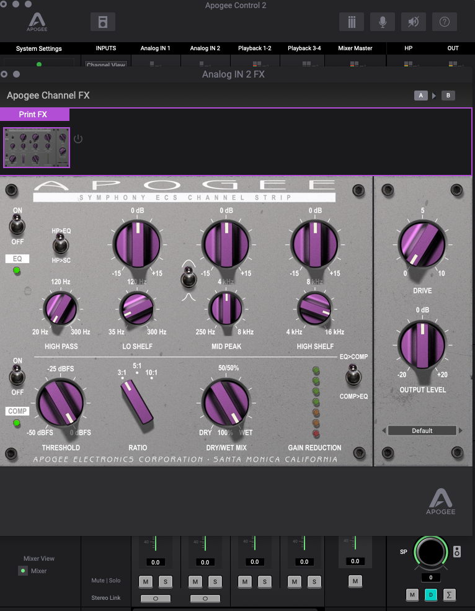Select the System Settings tab

39,49
